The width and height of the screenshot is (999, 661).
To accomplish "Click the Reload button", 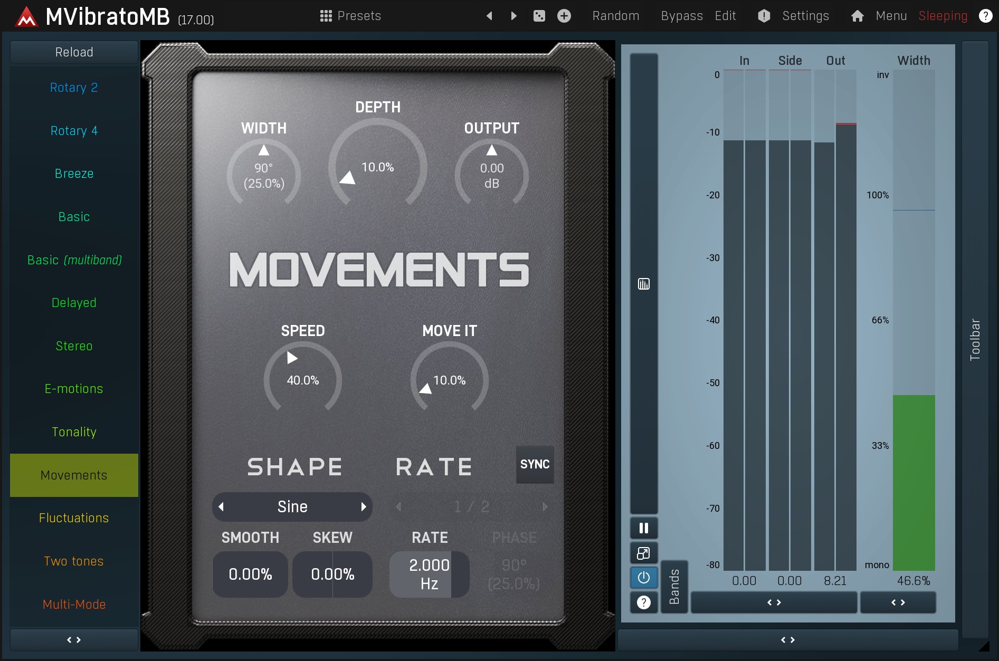I will [74, 52].
